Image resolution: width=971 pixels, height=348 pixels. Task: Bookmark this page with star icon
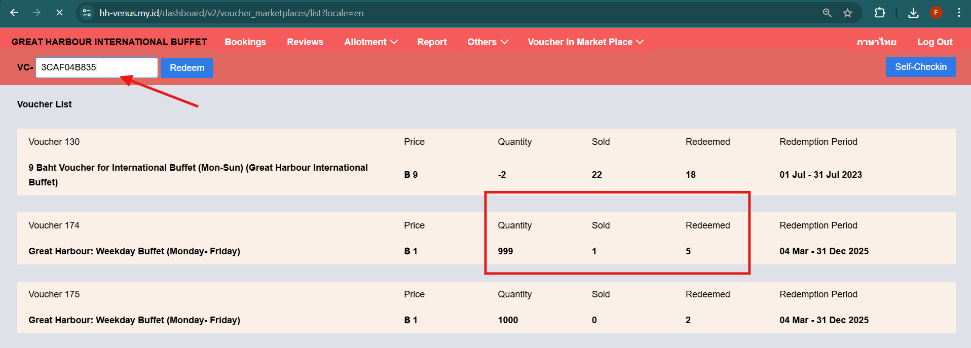pyautogui.click(x=847, y=13)
